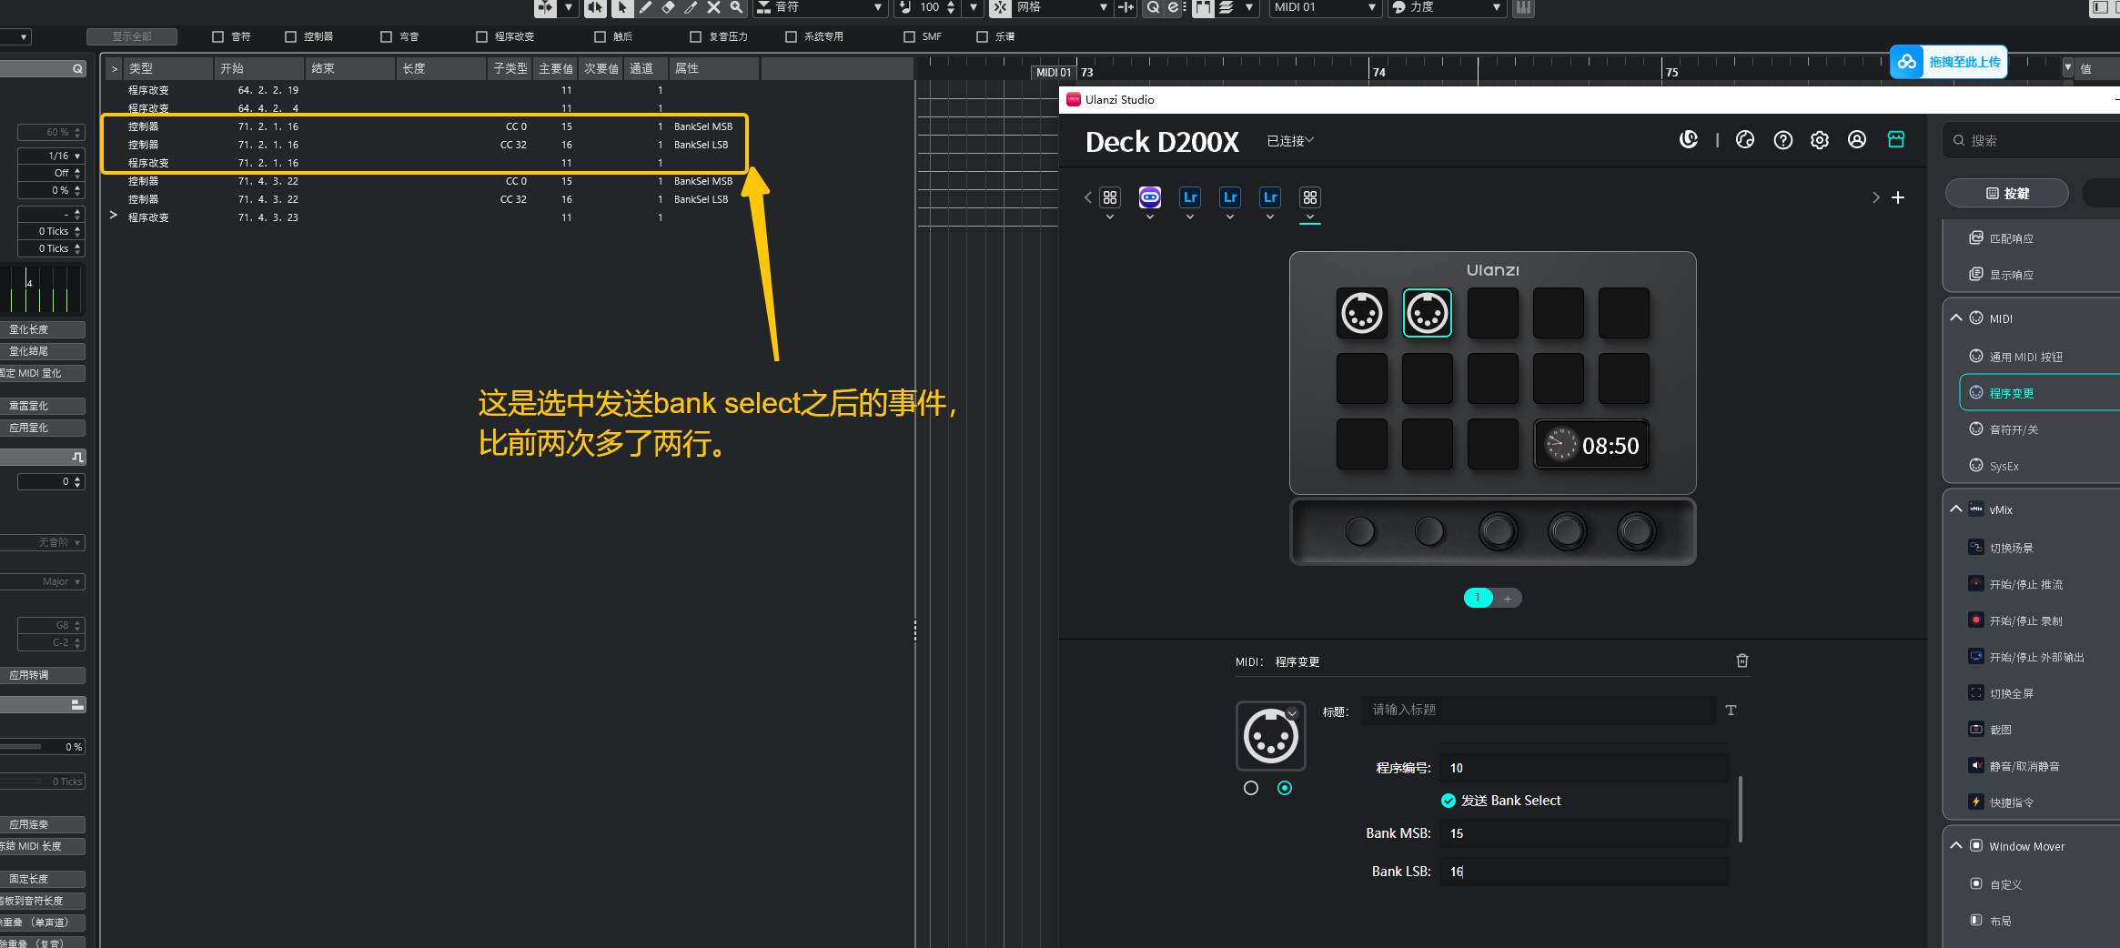2120x948 pixels.
Task: Enable the 触后 filter checkbox
Action: (x=600, y=36)
